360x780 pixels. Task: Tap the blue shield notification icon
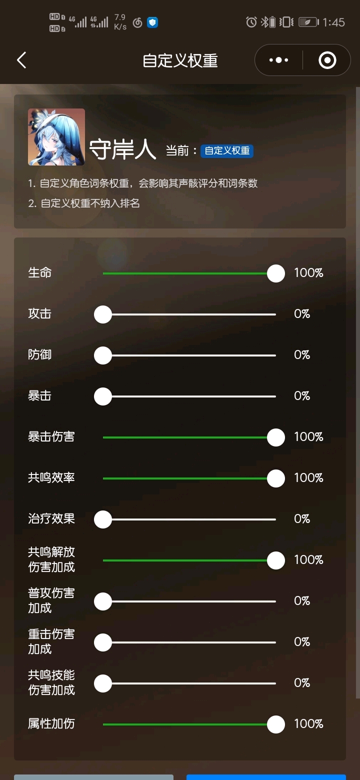click(152, 22)
